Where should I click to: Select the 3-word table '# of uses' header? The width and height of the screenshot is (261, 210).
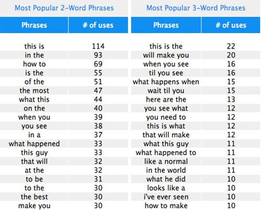(231, 25)
